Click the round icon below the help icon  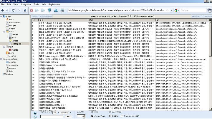[x=35, y=117]
